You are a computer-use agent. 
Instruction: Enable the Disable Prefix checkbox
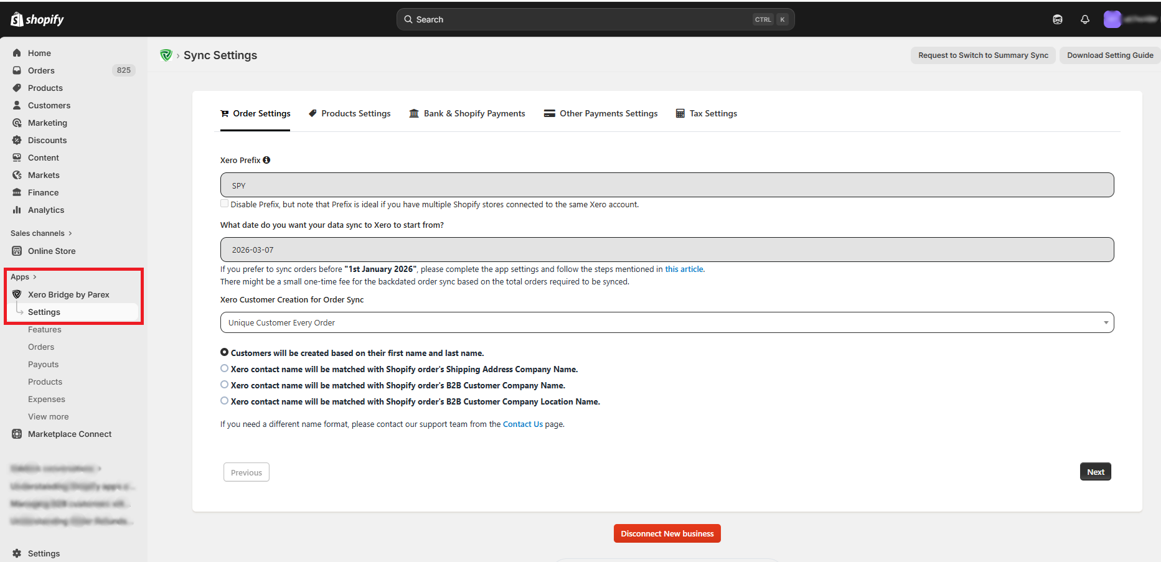[x=224, y=204]
